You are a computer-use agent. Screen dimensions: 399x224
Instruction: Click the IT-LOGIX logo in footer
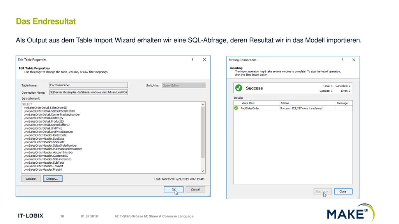click(x=30, y=216)
